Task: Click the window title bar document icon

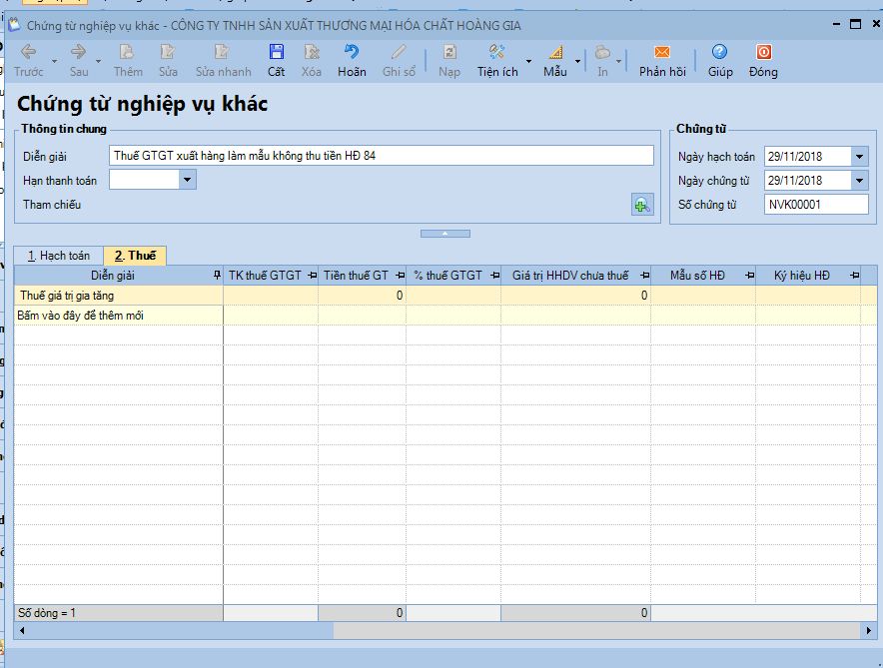Action: (x=14, y=25)
